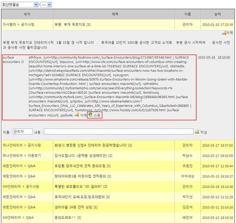
Task: Click the 제목 column header
Action: click(115, 14)
